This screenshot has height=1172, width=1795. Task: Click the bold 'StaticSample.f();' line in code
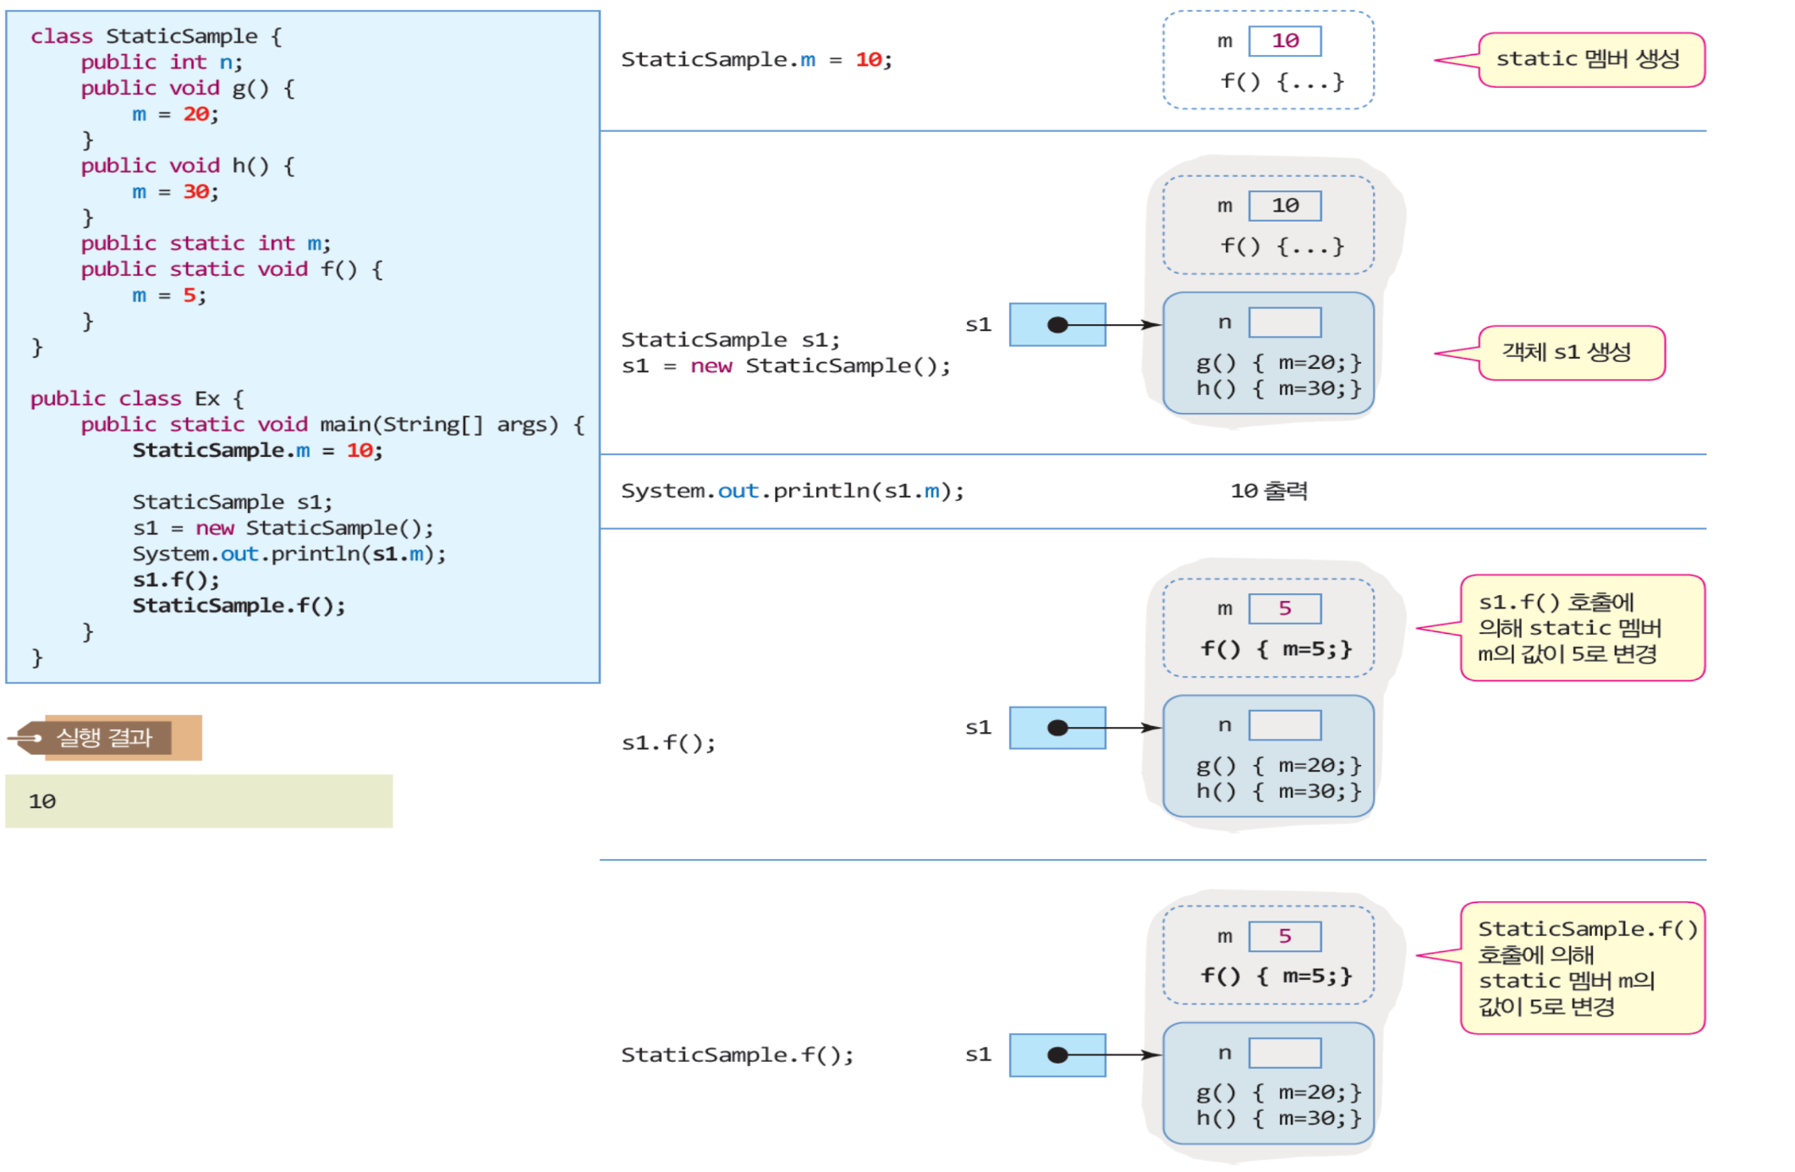coord(239,606)
